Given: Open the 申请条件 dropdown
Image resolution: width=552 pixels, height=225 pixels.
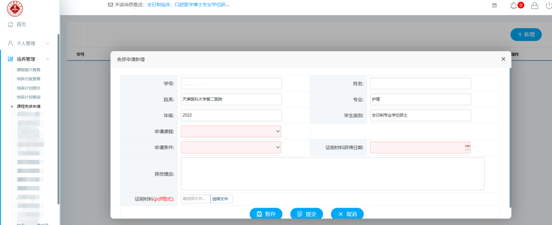Looking at the screenshot, I should click(x=231, y=147).
